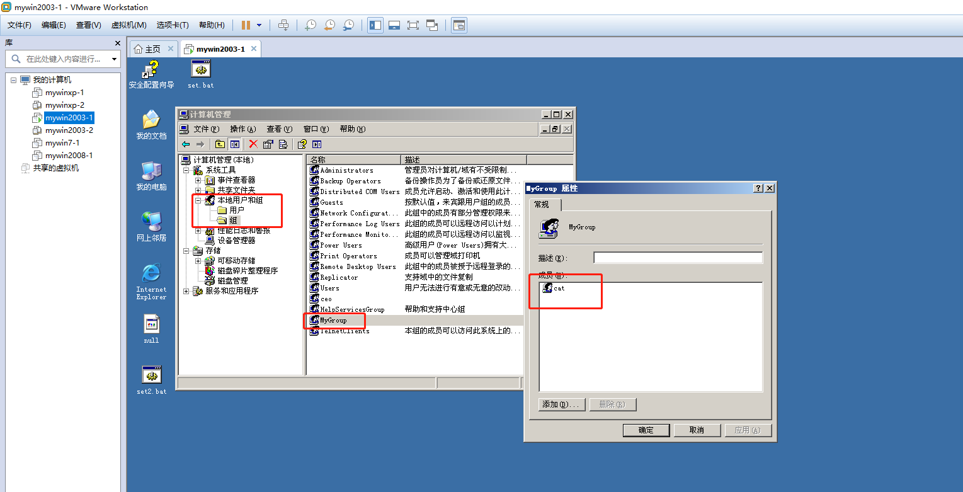Click Export list icon in Computer Management
Screen dimensions: 963x492
tap(283, 144)
